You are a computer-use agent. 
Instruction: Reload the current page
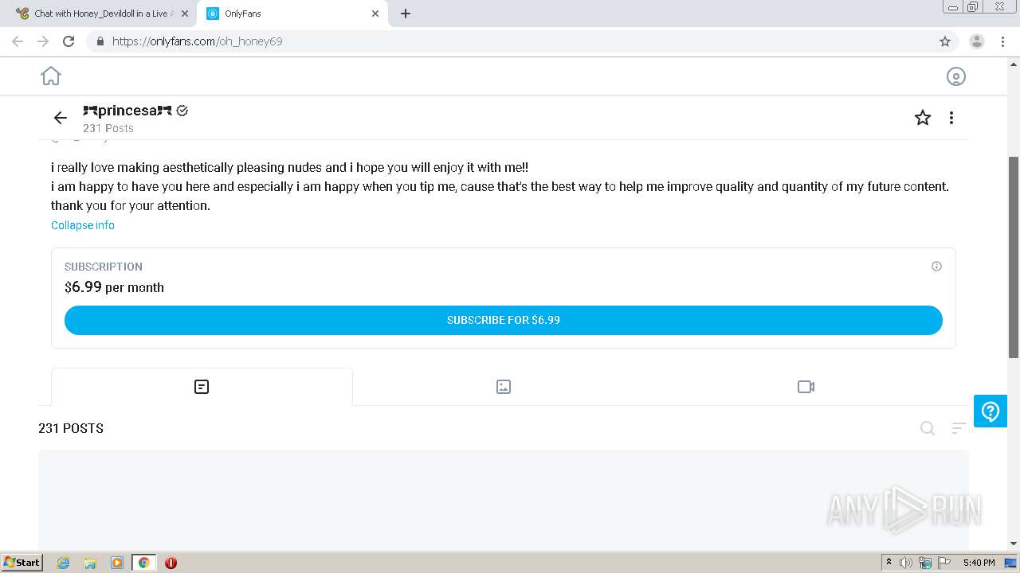(x=69, y=41)
